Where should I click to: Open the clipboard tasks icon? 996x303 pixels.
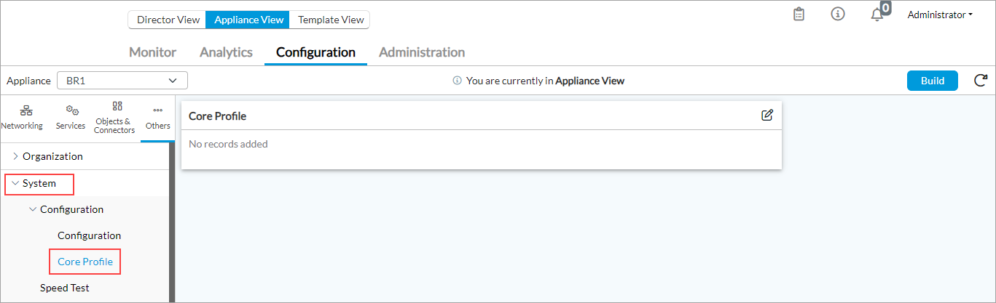pos(799,14)
